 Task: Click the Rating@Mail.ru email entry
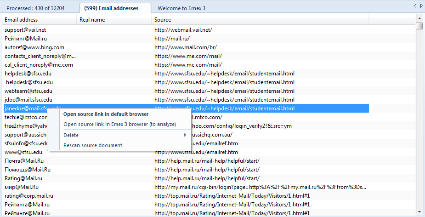coord(23,178)
